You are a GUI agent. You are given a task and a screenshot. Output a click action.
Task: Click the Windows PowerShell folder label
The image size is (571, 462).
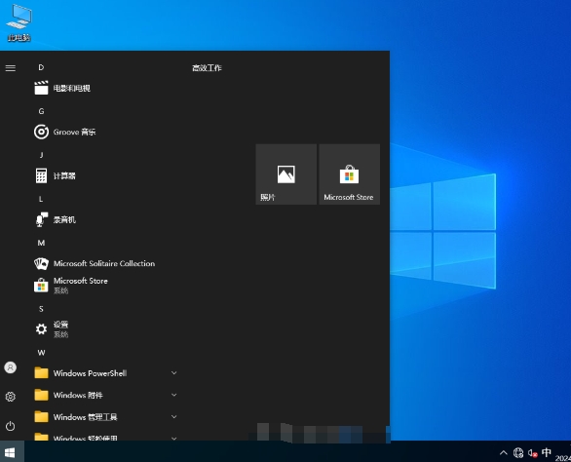[x=90, y=373]
